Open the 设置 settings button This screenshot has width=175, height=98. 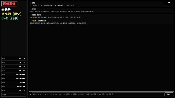pyautogui.click(x=169, y=2)
